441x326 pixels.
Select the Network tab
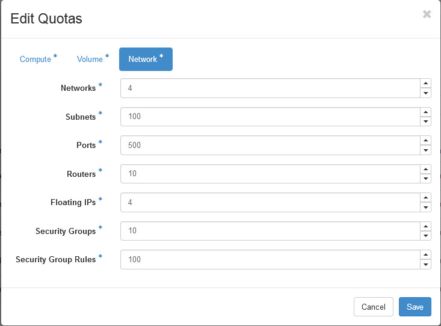pos(146,59)
